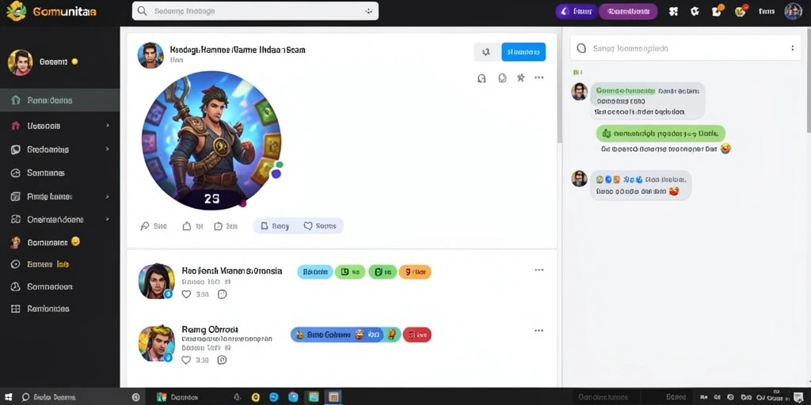Click the comment icon under third post
This screenshot has height=405, width=811.
[222, 360]
